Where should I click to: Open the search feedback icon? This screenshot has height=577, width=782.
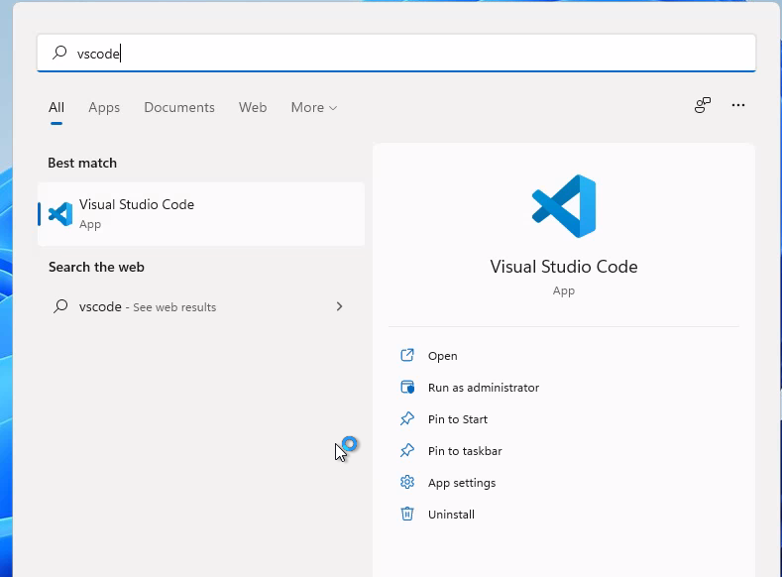702,105
